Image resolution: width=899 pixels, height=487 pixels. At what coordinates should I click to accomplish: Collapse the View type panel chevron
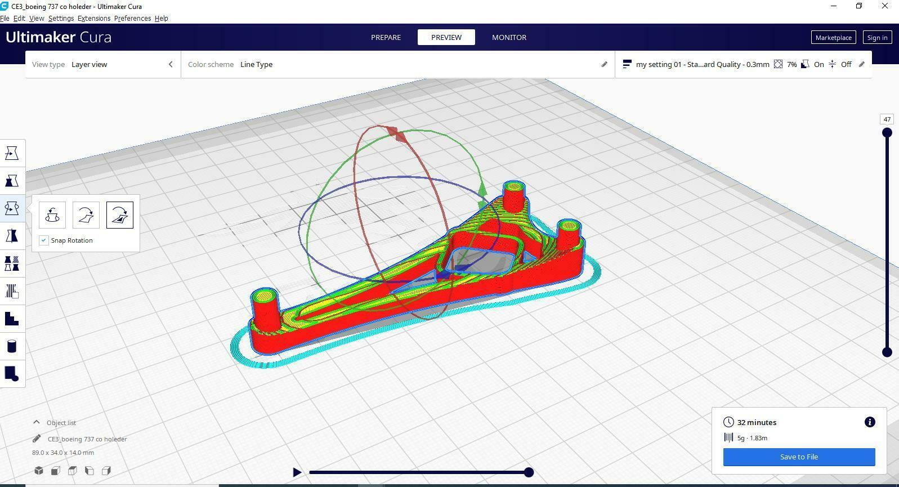point(171,65)
